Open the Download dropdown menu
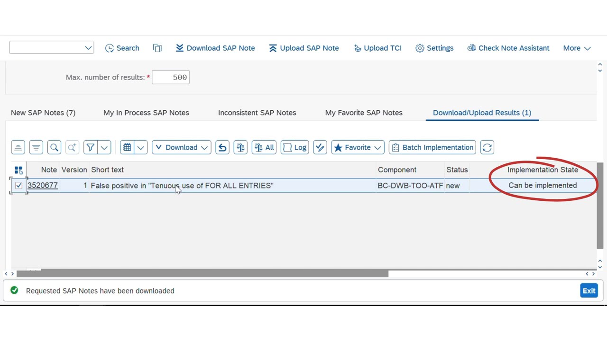The width and height of the screenshot is (607, 341). pos(182,147)
